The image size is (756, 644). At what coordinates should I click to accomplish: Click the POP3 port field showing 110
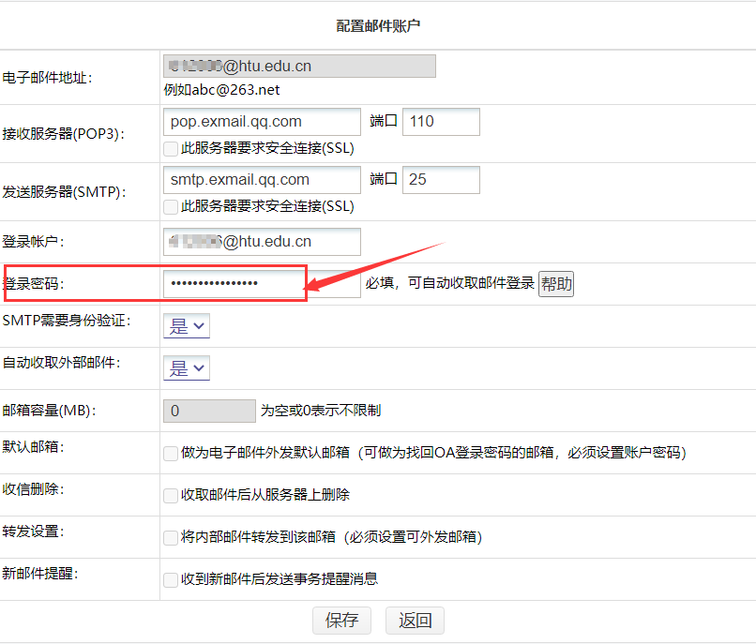click(x=441, y=122)
